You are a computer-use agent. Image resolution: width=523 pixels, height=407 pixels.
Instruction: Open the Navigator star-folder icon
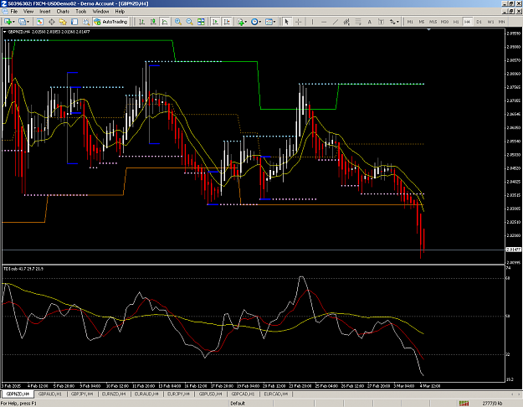[63, 22]
